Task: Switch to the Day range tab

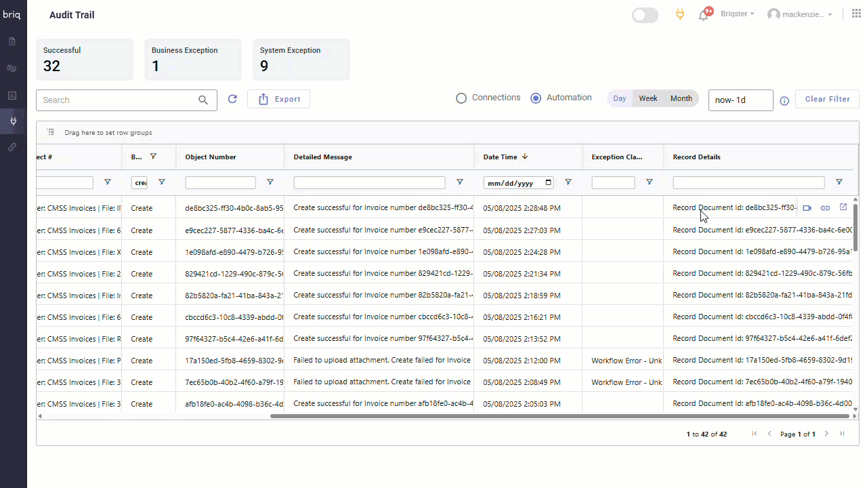Action: [x=620, y=98]
